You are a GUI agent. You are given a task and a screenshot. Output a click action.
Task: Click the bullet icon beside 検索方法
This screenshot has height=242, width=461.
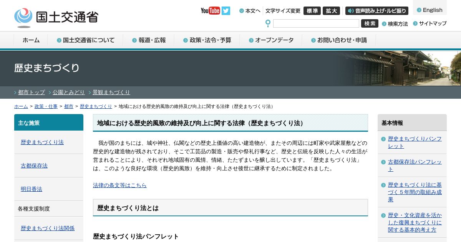coord(384,24)
